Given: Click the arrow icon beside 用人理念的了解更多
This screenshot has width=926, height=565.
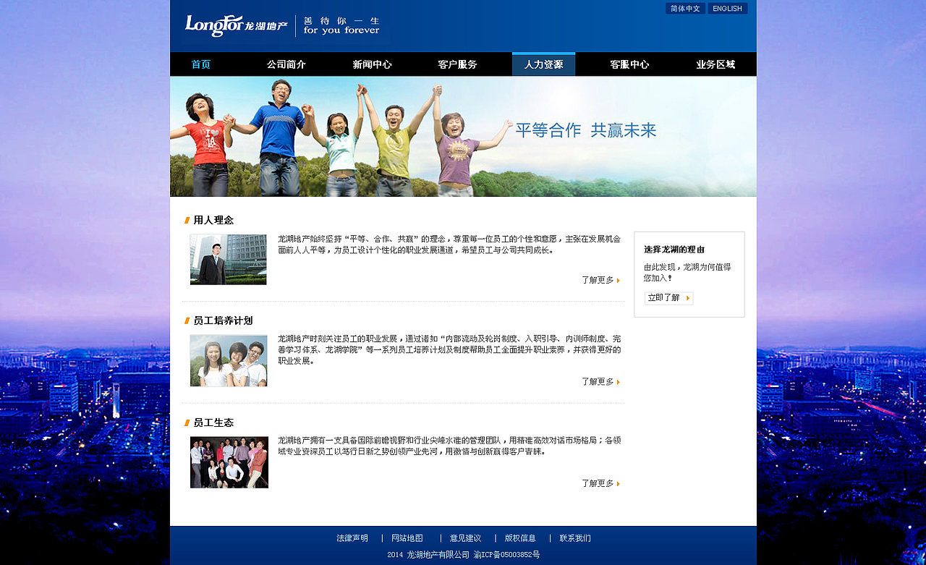Looking at the screenshot, I should pyautogui.click(x=620, y=280).
